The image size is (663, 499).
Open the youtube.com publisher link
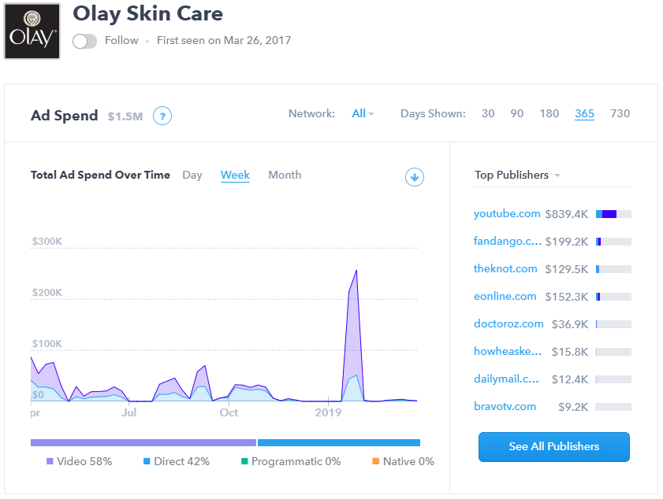pyautogui.click(x=507, y=214)
